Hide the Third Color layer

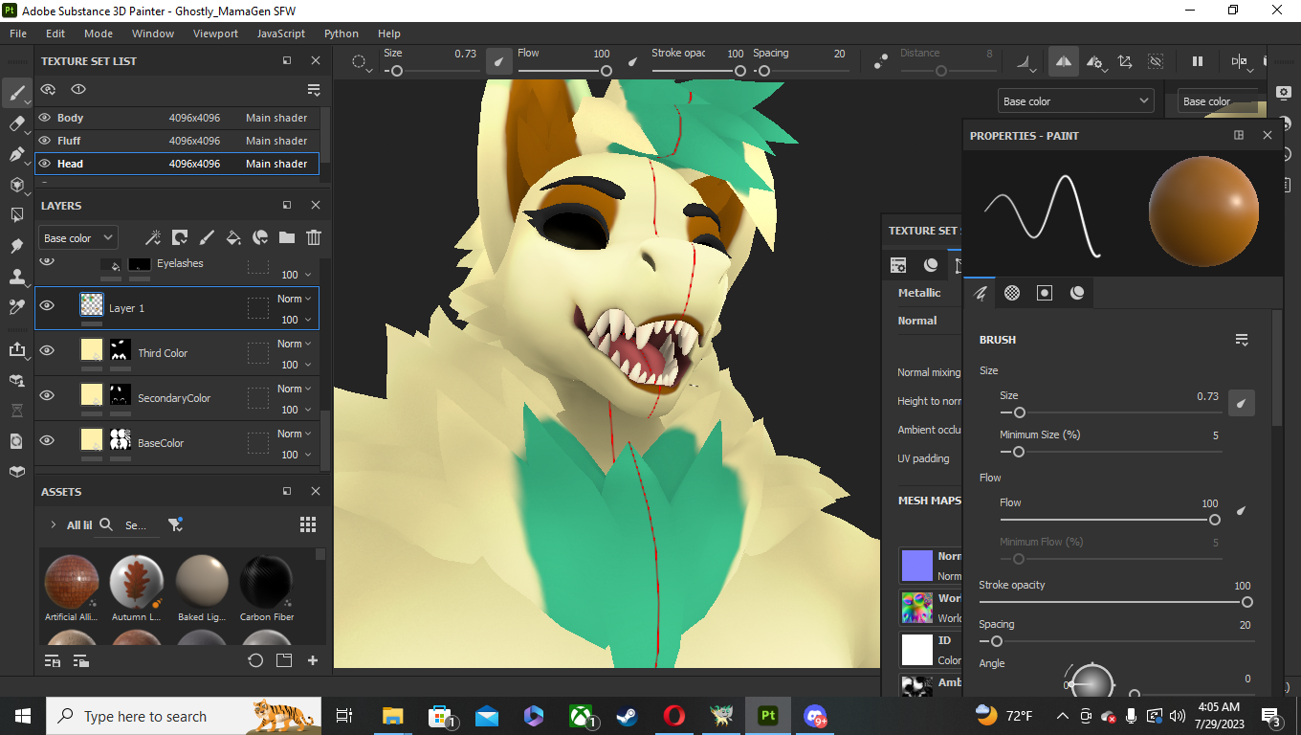[47, 351]
